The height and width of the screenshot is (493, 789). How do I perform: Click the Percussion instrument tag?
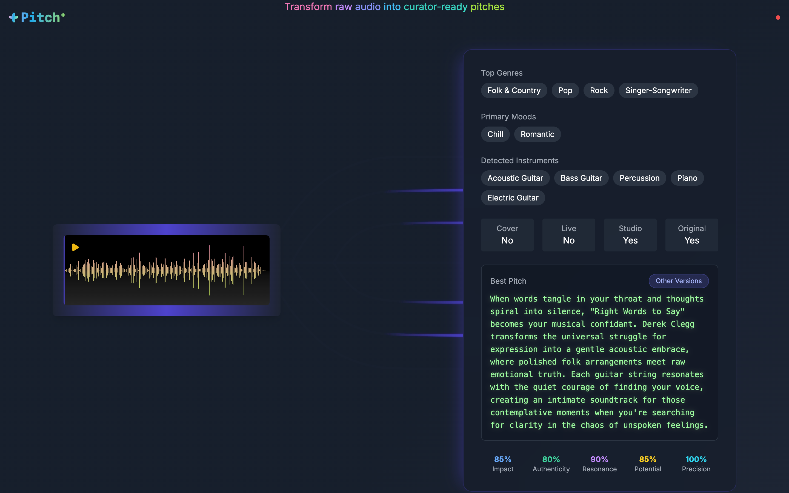tap(639, 178)
